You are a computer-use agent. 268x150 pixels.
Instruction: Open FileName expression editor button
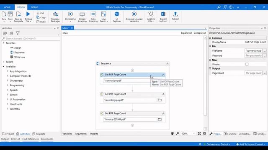click(265, 51)
